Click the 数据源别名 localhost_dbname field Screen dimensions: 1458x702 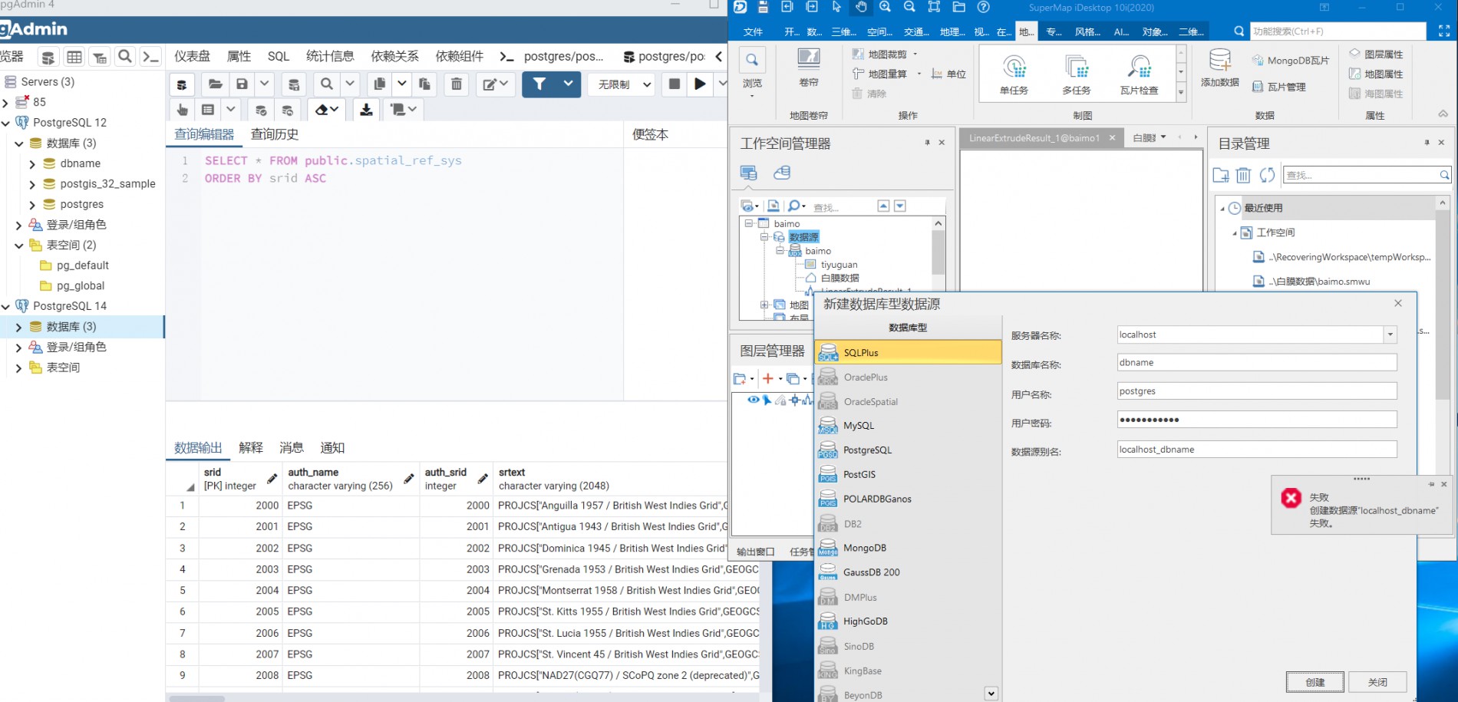1257,450
